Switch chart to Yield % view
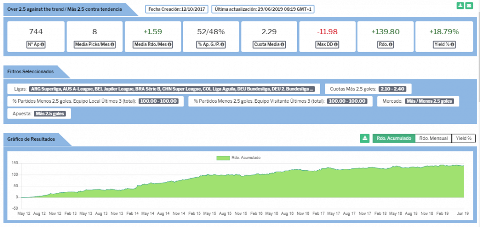Image resolution: width=480 pixels, height=227 pixels. pyautogui.click(x=463, y=138)
